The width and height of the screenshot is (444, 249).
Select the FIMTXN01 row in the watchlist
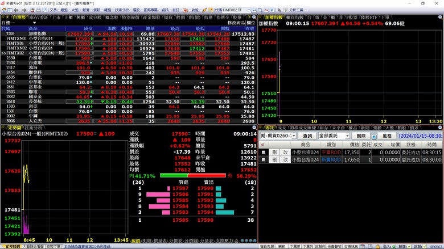click(128, 39)
